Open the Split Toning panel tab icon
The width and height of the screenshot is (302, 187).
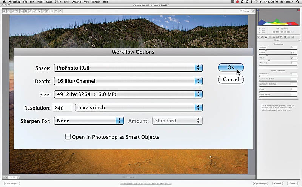pos(274,37)
